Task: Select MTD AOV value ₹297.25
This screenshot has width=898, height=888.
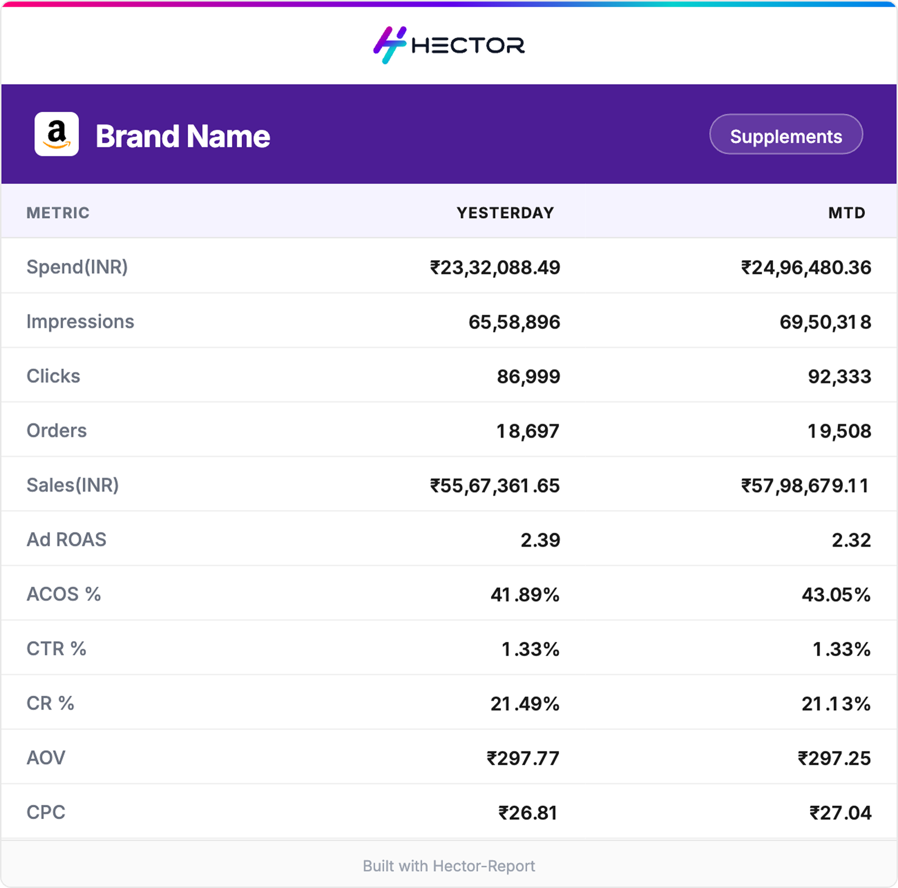Action: click(834, 758)
